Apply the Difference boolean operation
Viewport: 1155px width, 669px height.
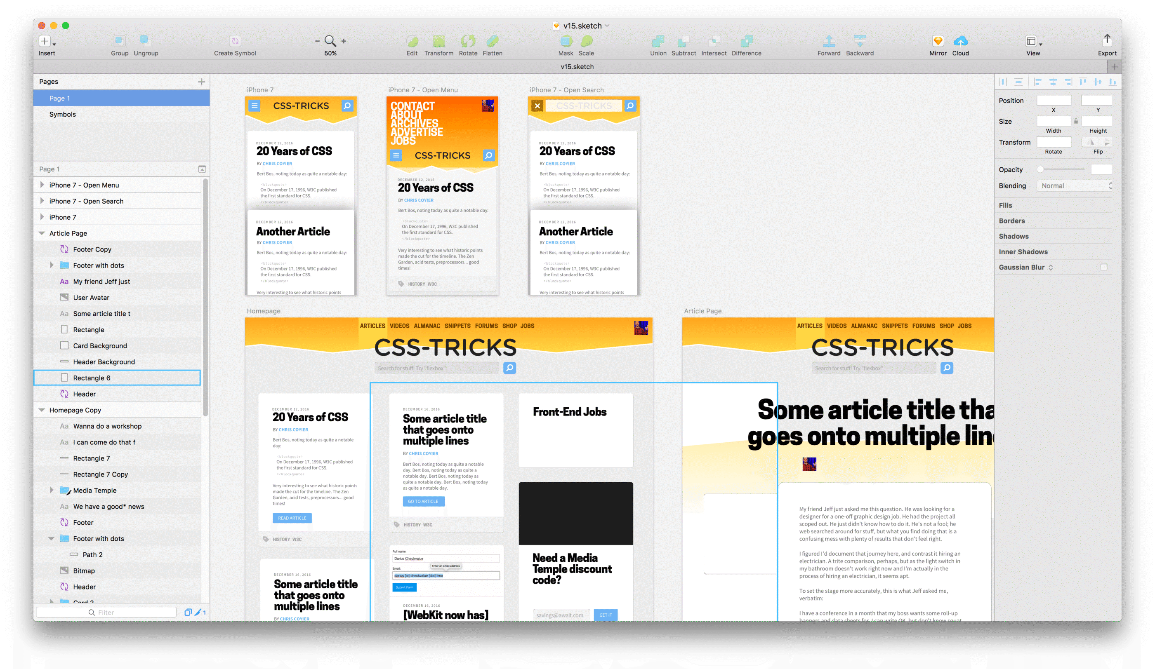pyautogui.click(x=746, y=41)
